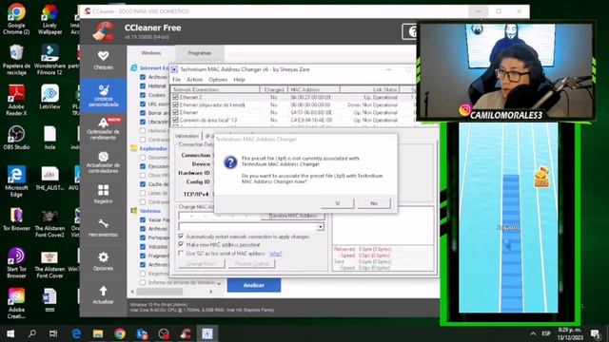Open Chrome from the taskbar

point(120,333)
